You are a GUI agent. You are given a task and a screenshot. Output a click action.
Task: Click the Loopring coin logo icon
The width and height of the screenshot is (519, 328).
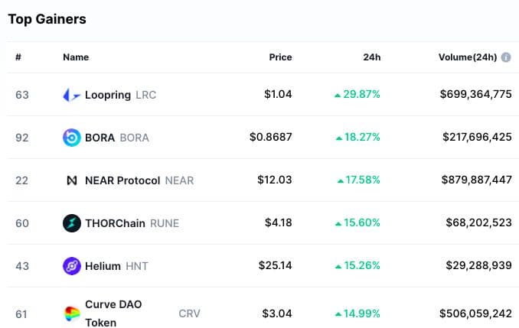point(71,95)
